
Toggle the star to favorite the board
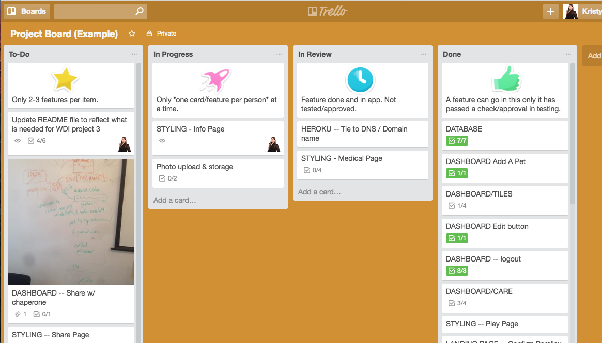[x=132, y=34]
